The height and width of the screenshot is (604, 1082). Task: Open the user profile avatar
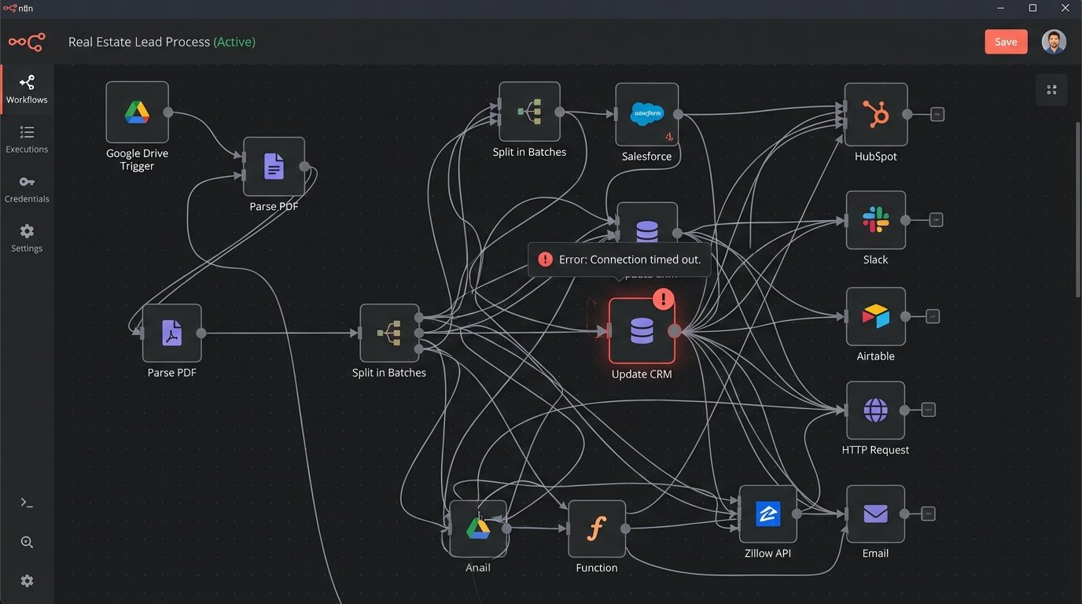tap(1054, 42)
